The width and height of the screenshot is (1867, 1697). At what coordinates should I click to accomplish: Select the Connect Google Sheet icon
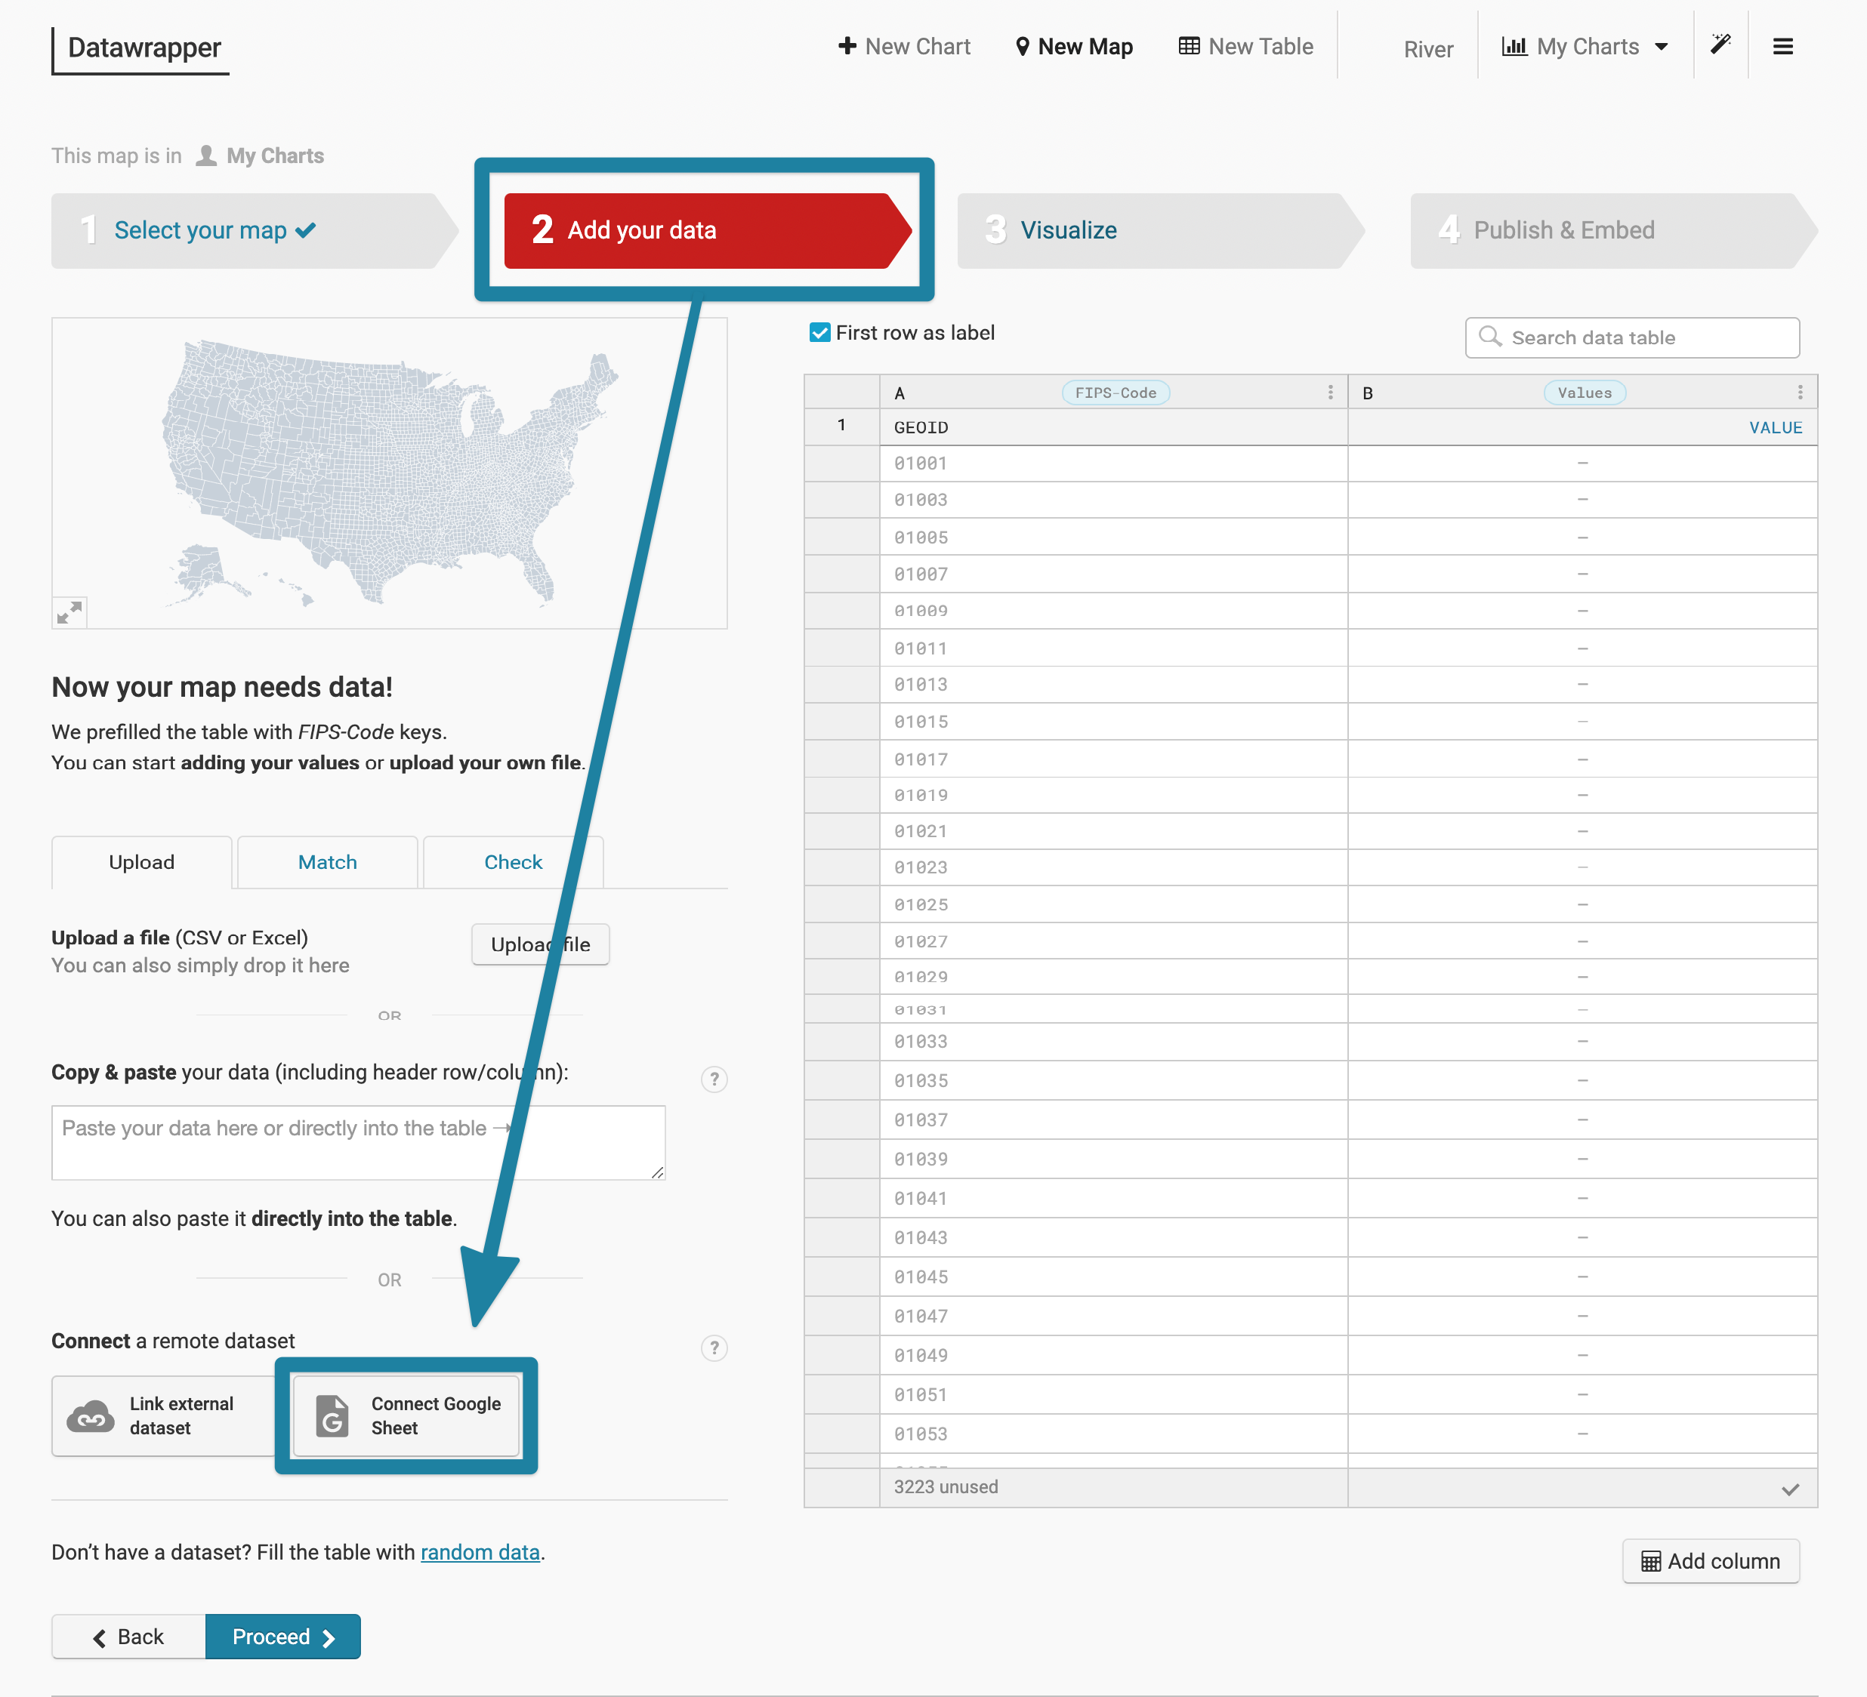click(x=332, y=1415)
